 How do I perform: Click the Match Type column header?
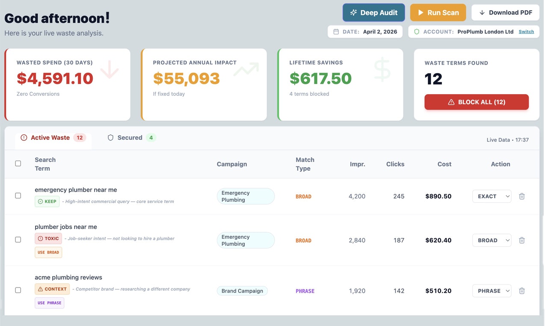305,164
